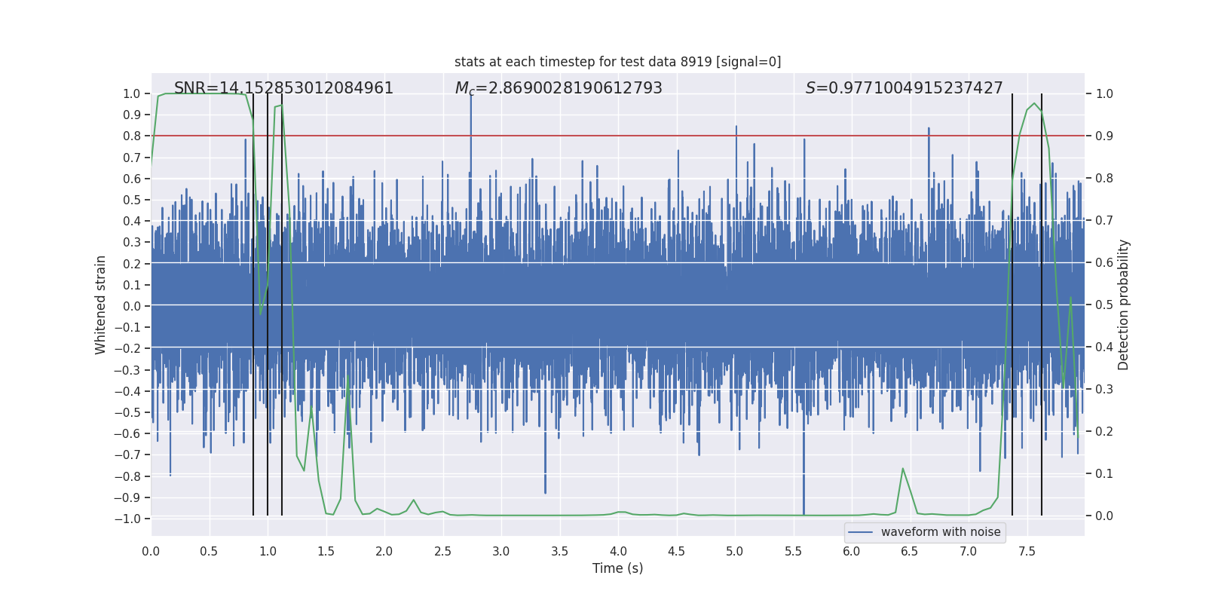Select the S=0.977 score annotation
1206x603 pixels.
click(x=904, y=88)
